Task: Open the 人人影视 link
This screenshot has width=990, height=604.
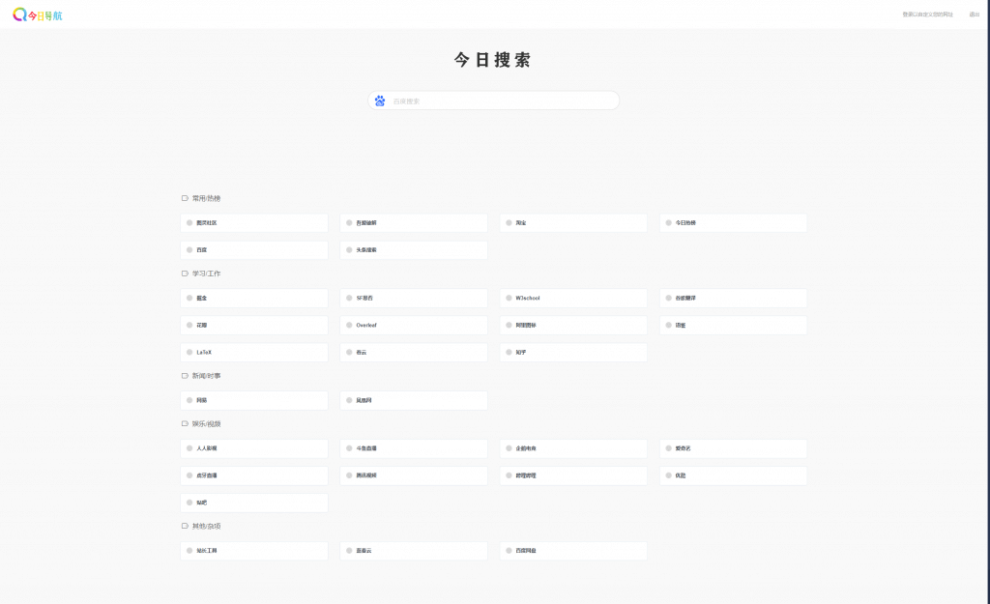Action: click(x=254, y=448)
